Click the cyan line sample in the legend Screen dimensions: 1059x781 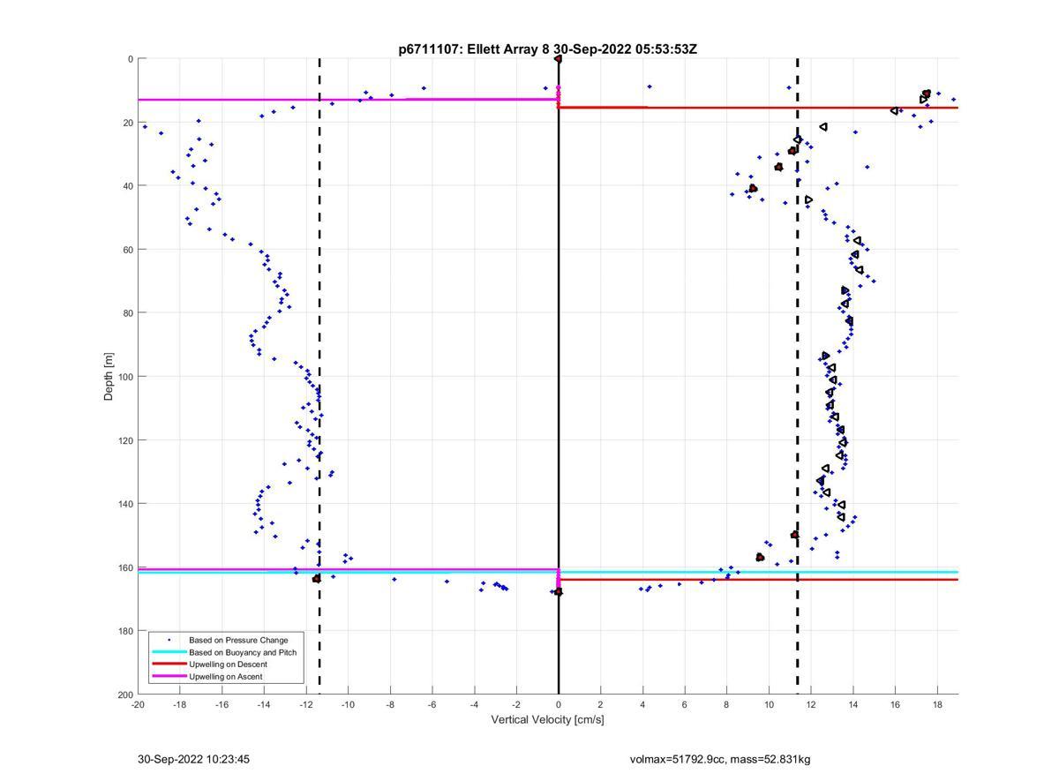[169, 652]
